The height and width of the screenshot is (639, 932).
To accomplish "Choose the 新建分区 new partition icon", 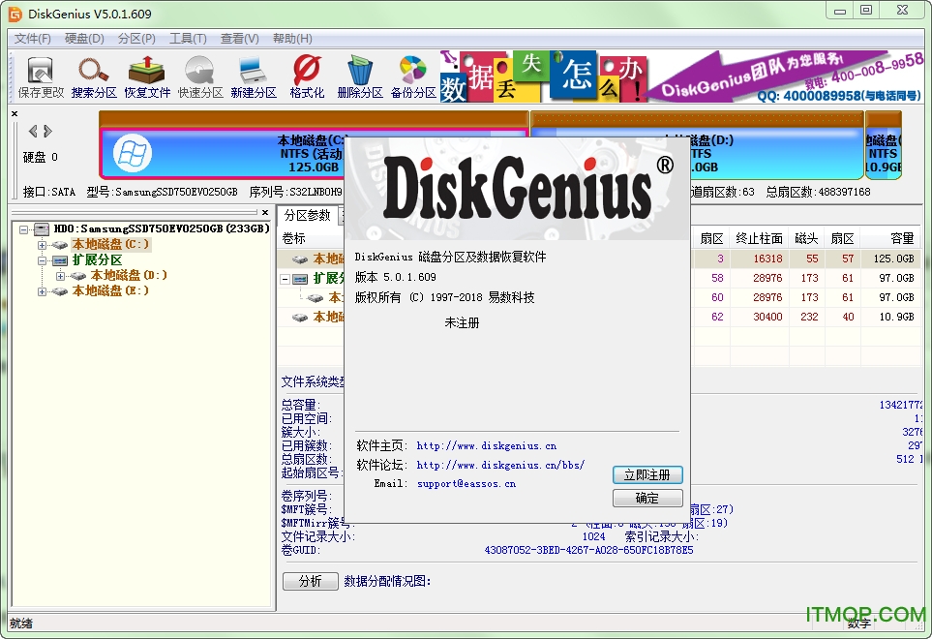I will tap(254, 76).
